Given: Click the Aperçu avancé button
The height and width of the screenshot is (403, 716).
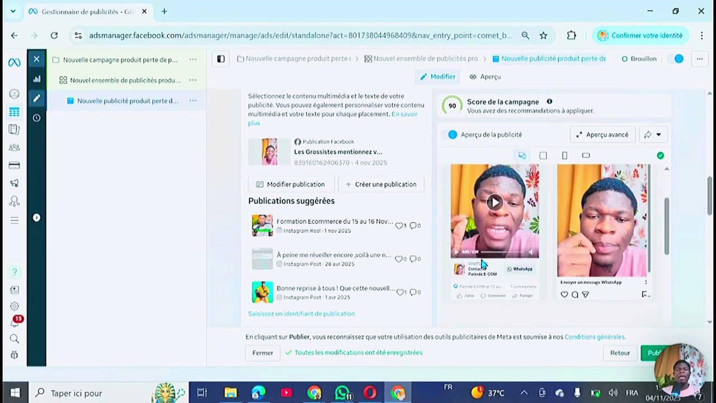Looking at the screenshot, I should tap(602, 134).
